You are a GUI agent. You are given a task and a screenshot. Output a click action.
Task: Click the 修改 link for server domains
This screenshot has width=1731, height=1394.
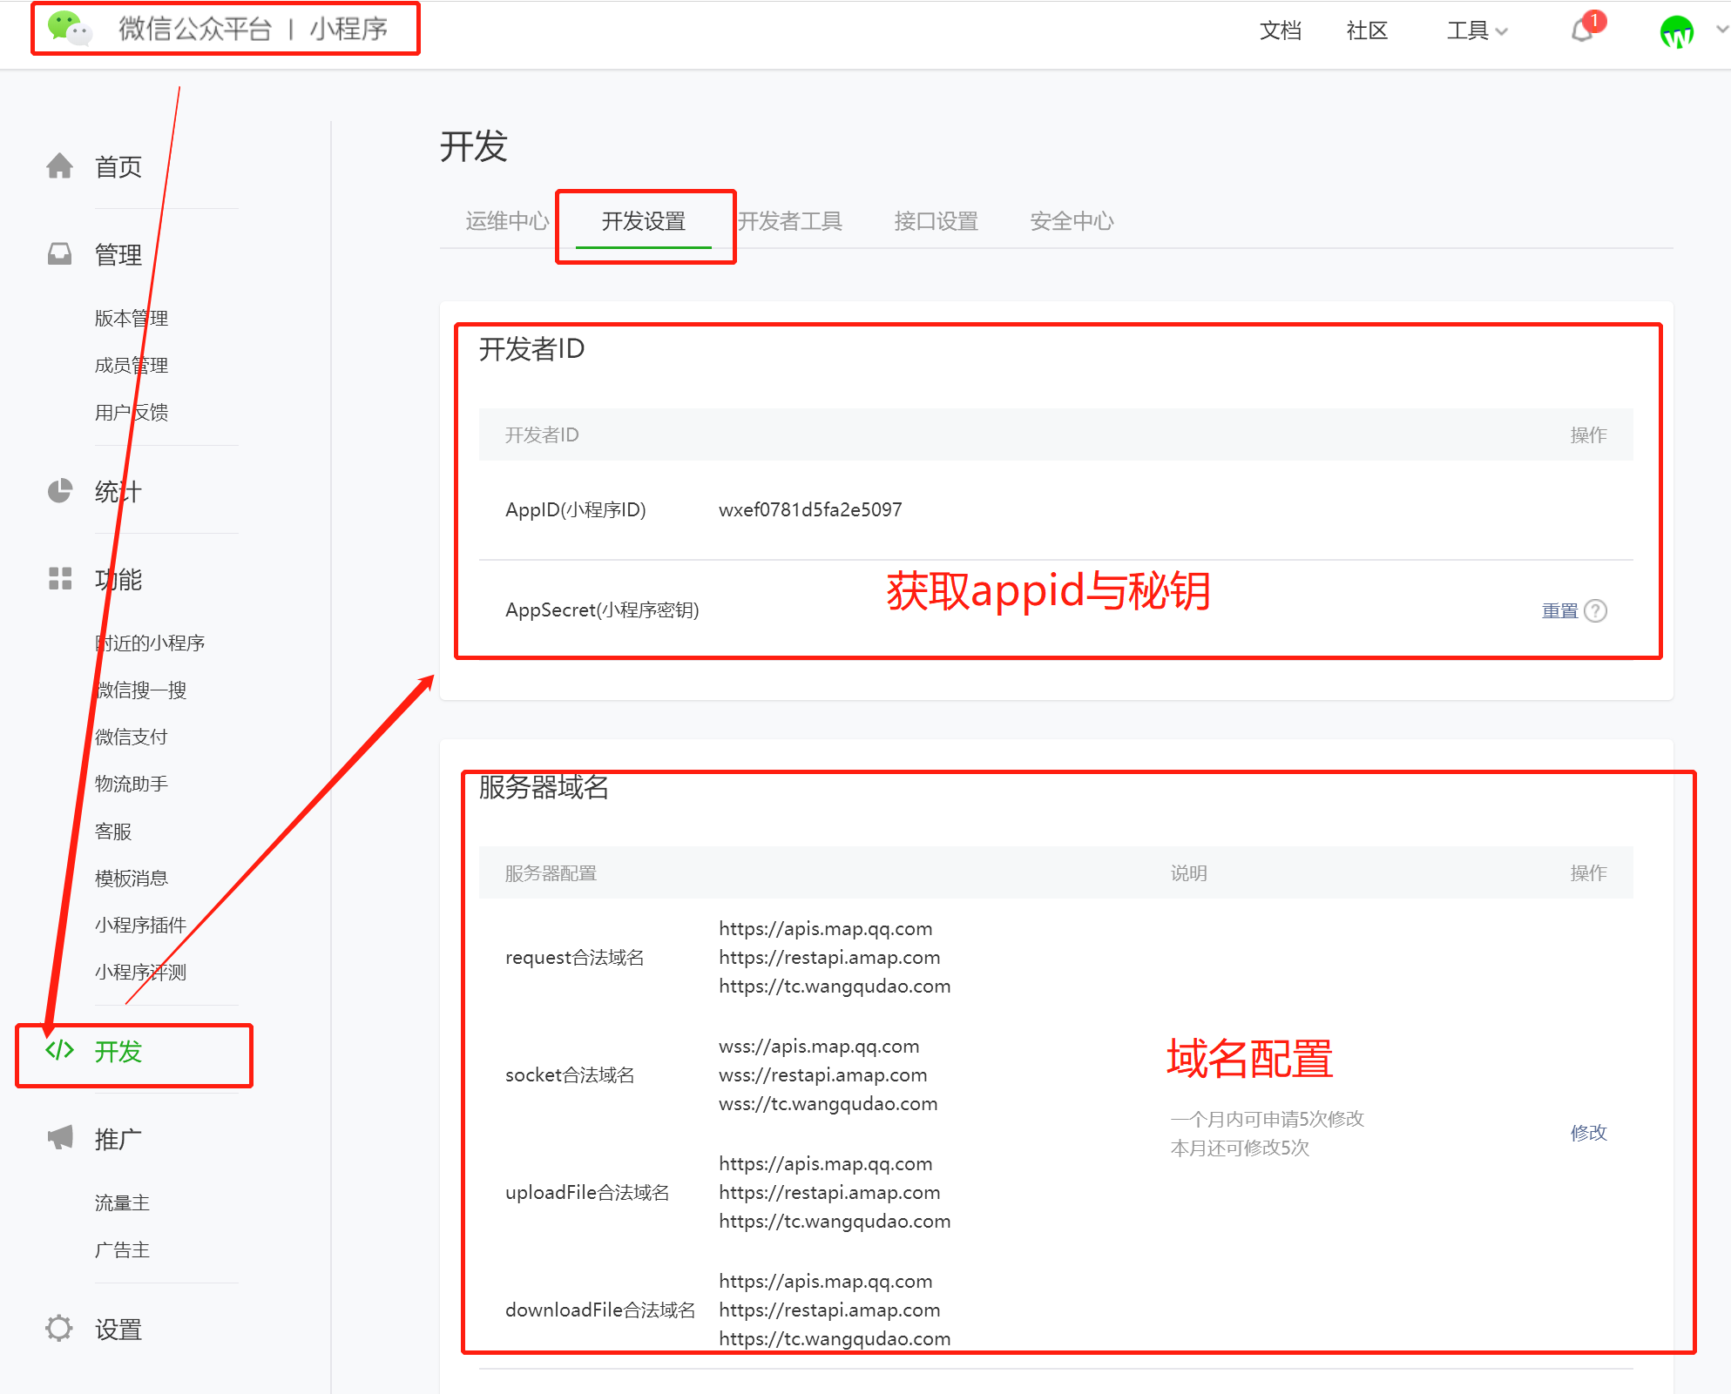[x=1588, y=1132]
